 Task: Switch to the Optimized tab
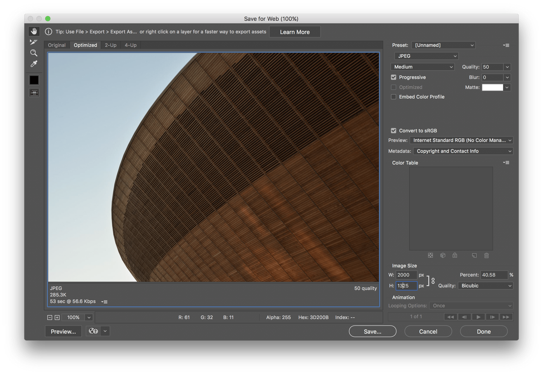pos(85,45)
